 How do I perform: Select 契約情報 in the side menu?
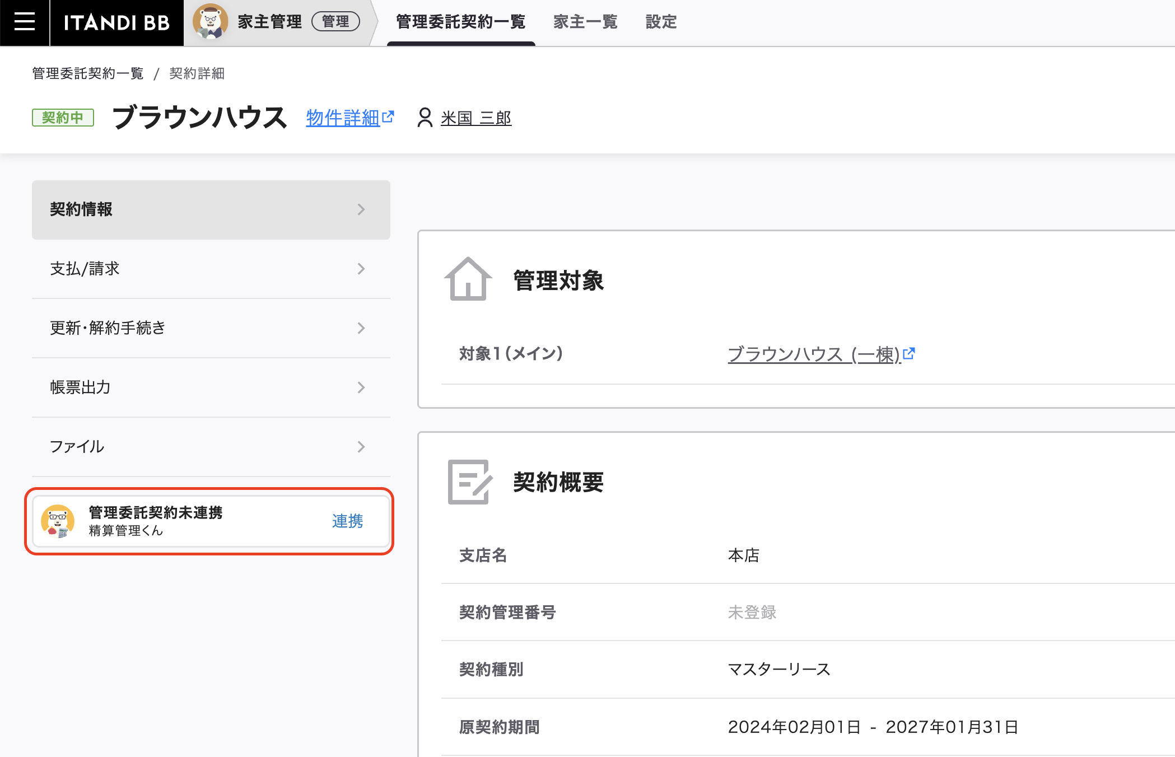click(x=211, y=209)
